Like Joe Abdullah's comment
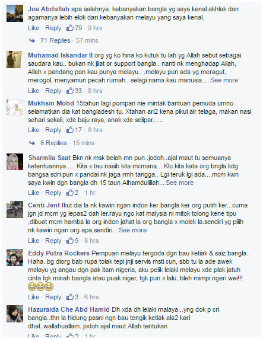 tap(34, 28)
